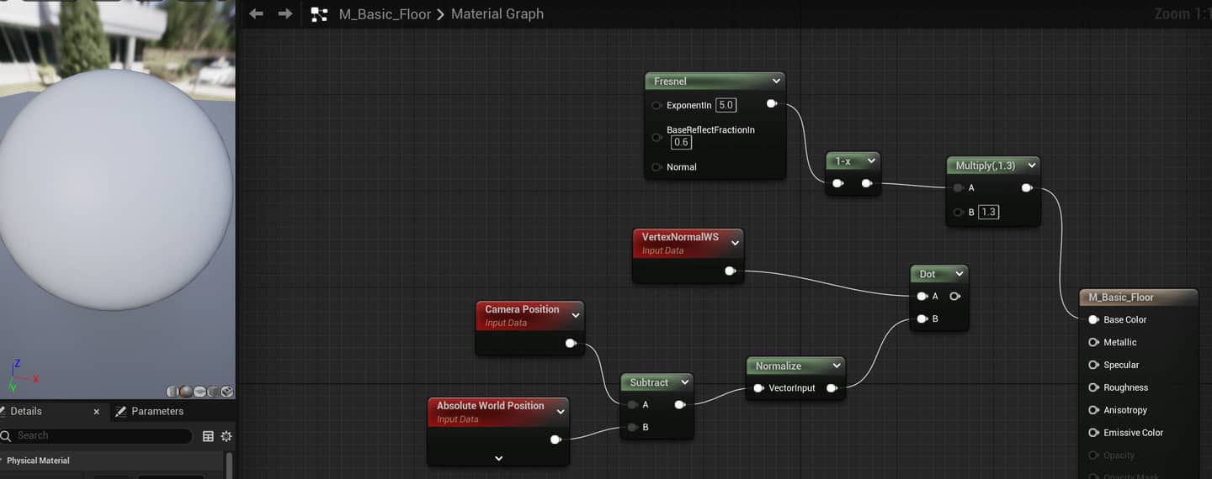
Task: Expand Absolute World Position advanced options arrow
Action: (x=498, y=459)
